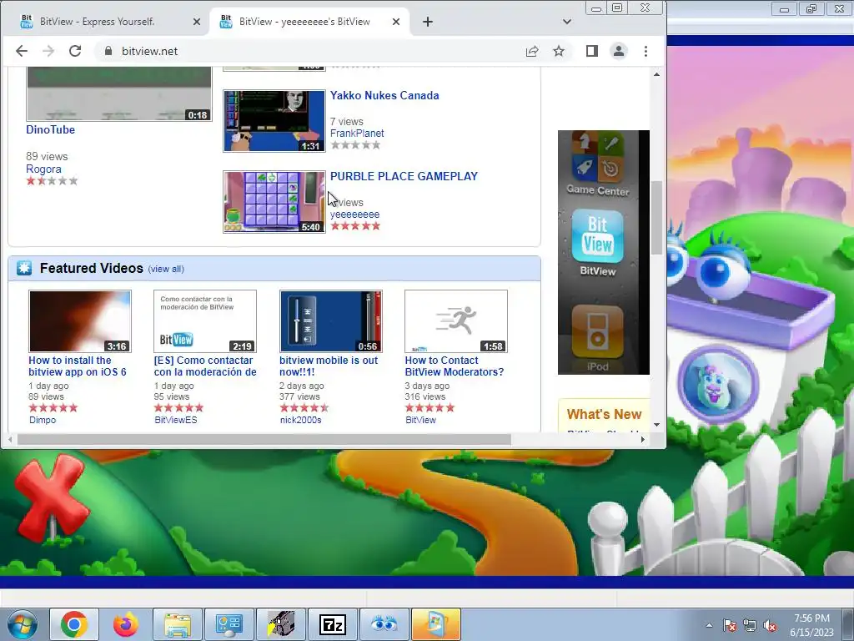Close the 'yeeeeeeee's BitView' tab

(x=396, y=22)
